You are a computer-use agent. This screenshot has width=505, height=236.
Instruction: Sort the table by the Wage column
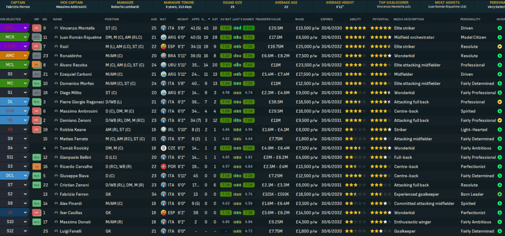tap(299, 19)
